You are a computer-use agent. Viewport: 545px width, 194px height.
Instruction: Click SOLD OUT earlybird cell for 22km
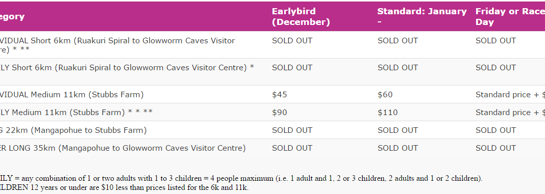[x=292, y=130]
